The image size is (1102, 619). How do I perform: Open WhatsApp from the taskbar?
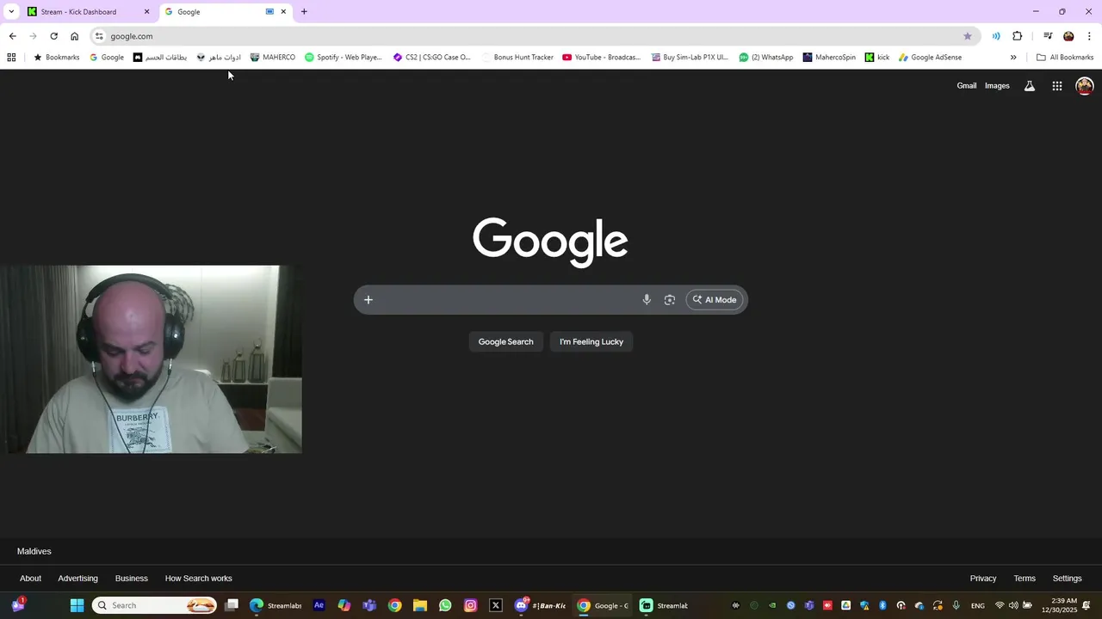[x=445, y=605]
